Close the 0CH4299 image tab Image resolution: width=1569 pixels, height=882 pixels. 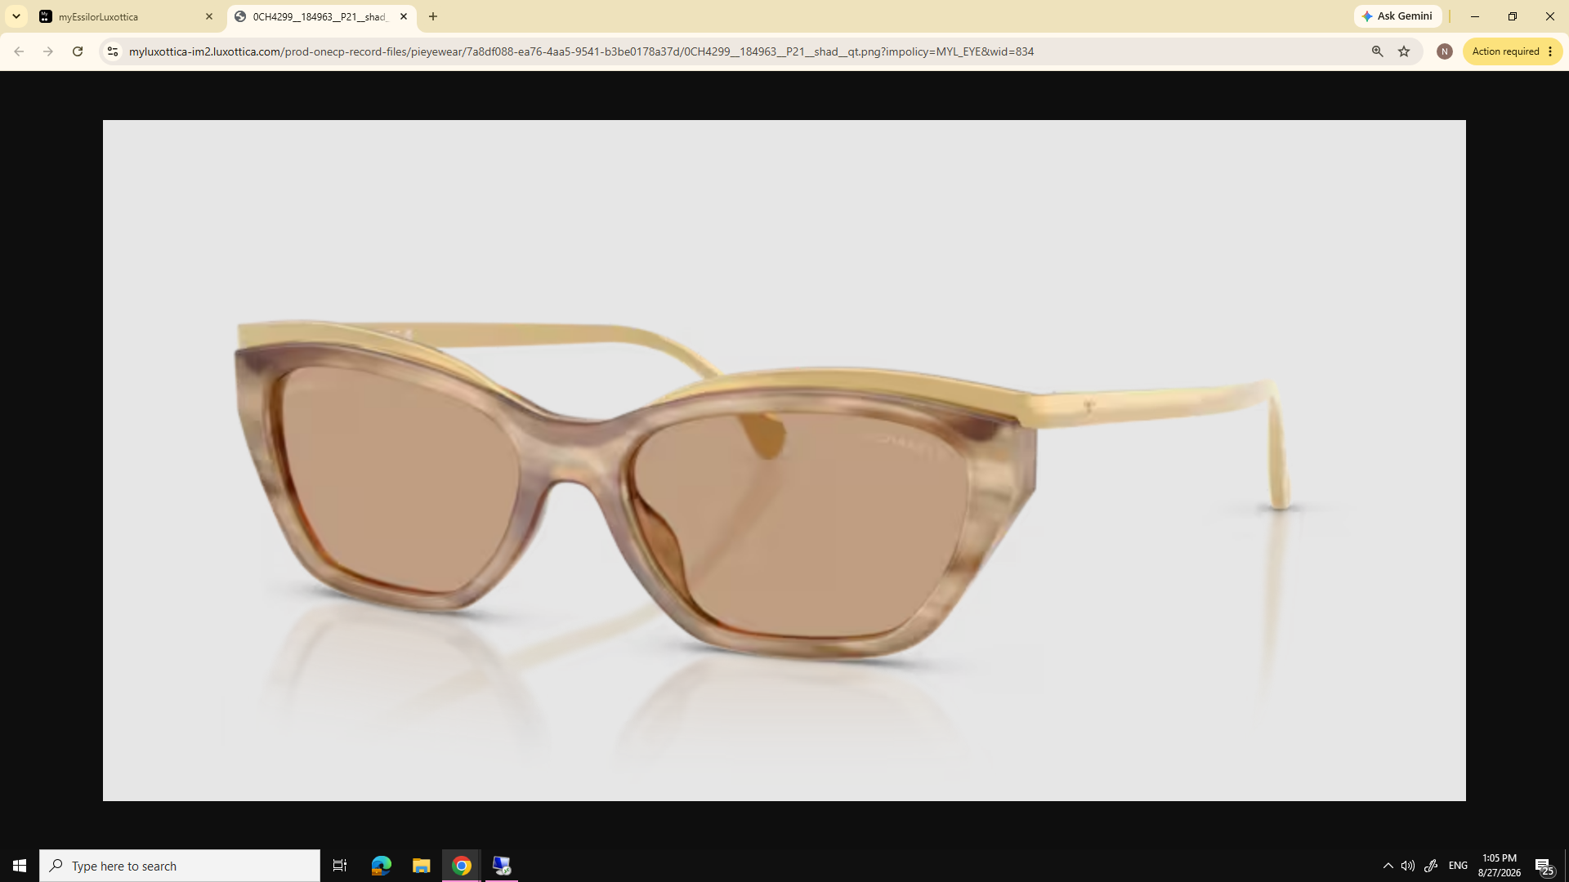404,16
